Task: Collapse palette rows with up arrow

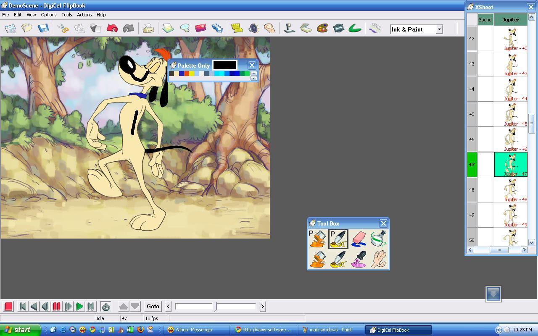Action: (x=253, y=73)
